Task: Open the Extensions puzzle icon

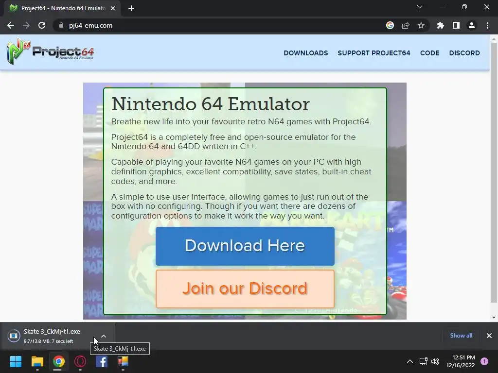Action: pyautogui.click(x=440, y=25)
